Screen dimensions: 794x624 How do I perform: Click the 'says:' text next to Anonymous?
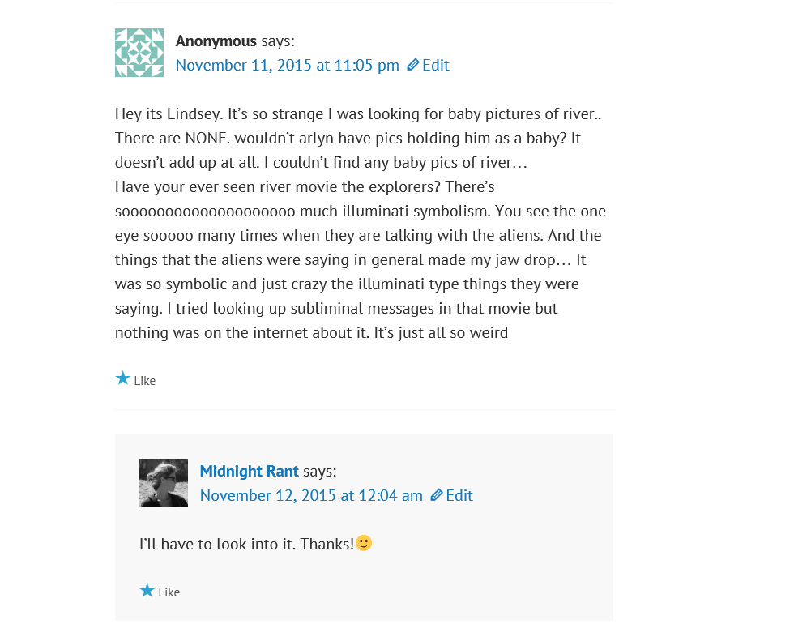click(x=278, y=41)
